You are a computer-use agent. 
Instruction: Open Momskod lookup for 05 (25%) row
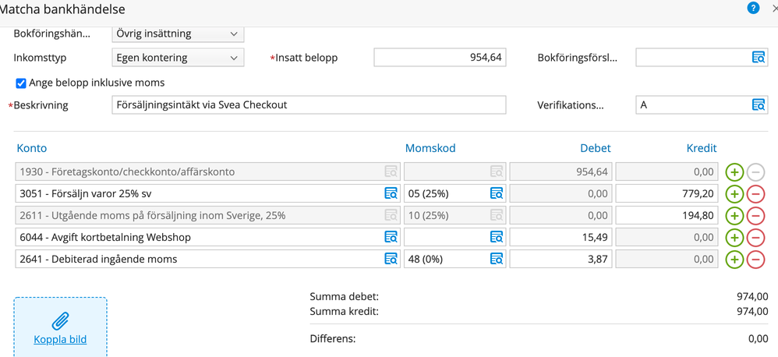point(496,193)
